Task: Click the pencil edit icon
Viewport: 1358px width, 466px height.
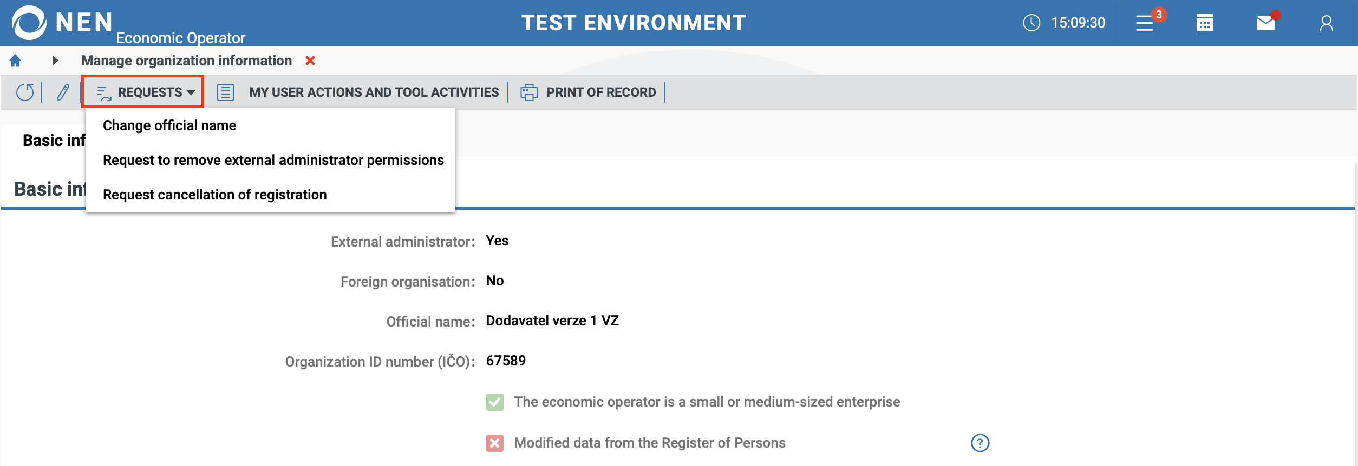Action: point(63,92)
